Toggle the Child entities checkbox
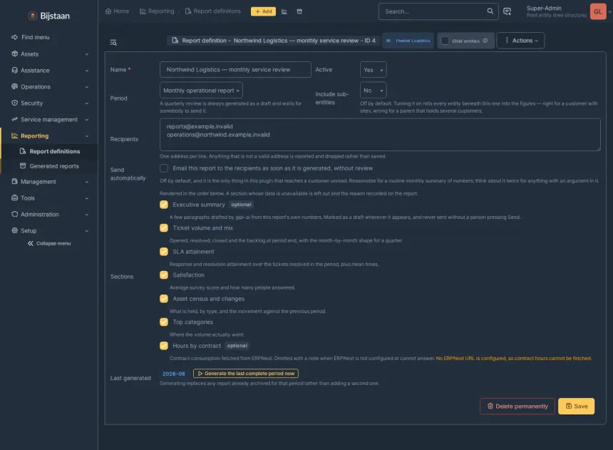613x450 pixels. click(445, 41)
